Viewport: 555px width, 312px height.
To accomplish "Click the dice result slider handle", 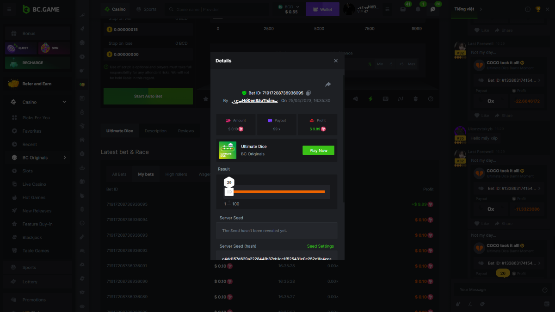I will 229,191.
